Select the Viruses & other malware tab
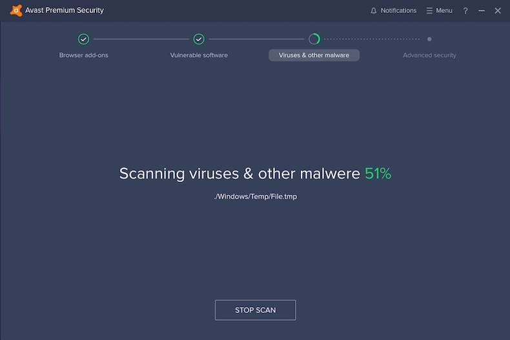Screen dimensions: 510x340 coord(314,55)
